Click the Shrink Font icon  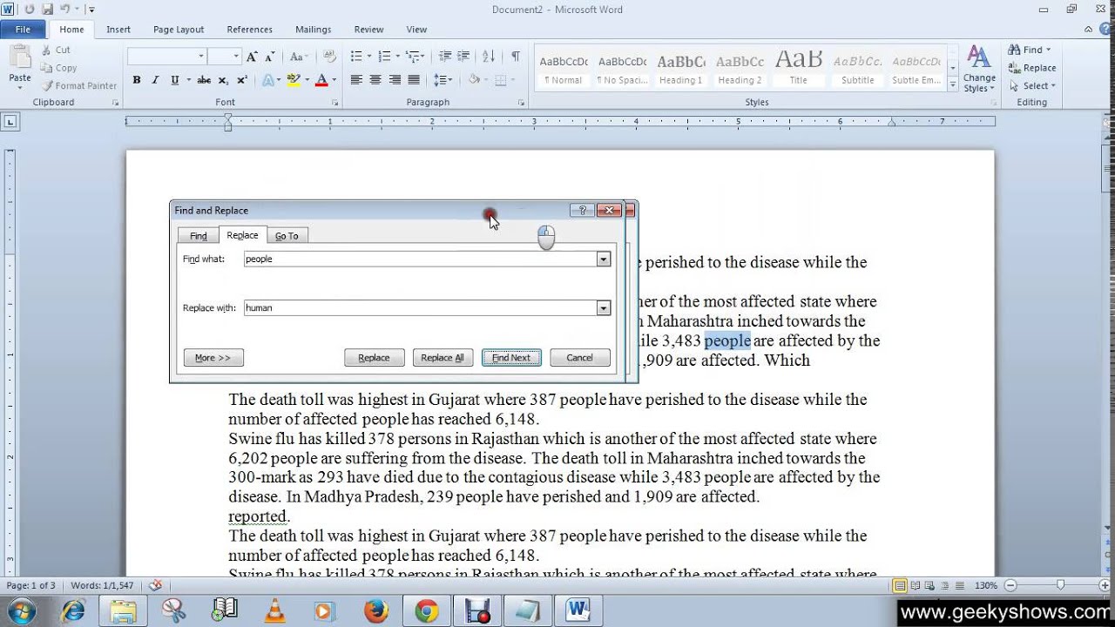tap(271, 57)
